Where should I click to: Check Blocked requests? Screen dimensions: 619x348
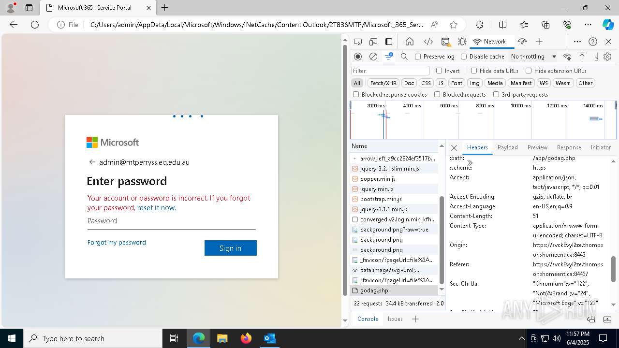437,95
